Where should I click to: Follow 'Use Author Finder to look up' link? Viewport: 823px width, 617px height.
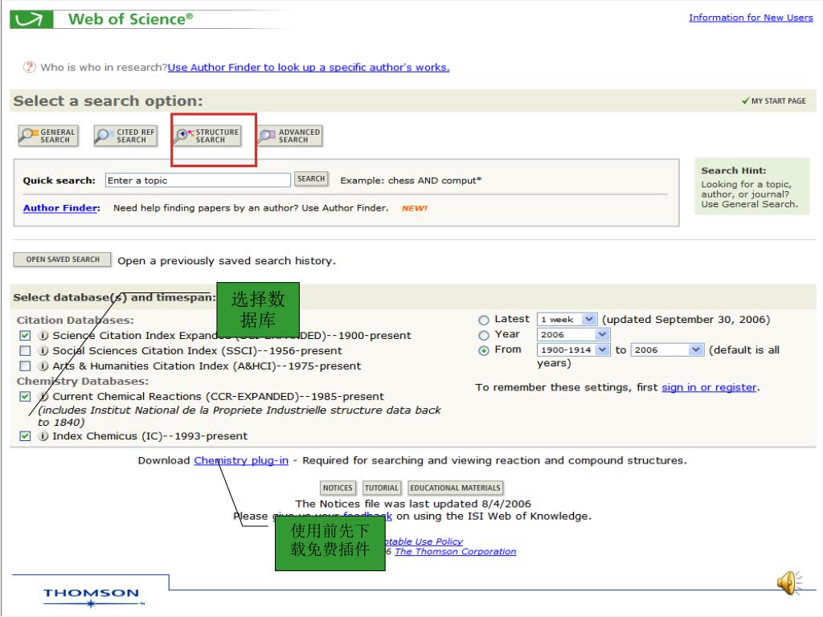pos(309,67)
